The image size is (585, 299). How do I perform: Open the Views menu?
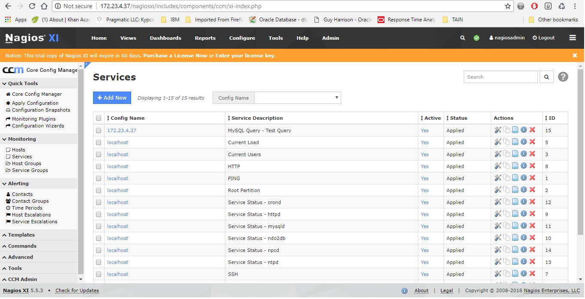coord(128,38)
